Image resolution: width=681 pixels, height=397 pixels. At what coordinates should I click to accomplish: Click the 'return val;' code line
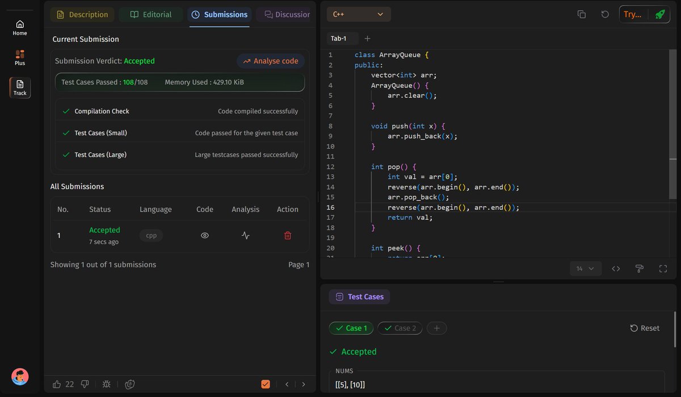click(x=410, y=217)
